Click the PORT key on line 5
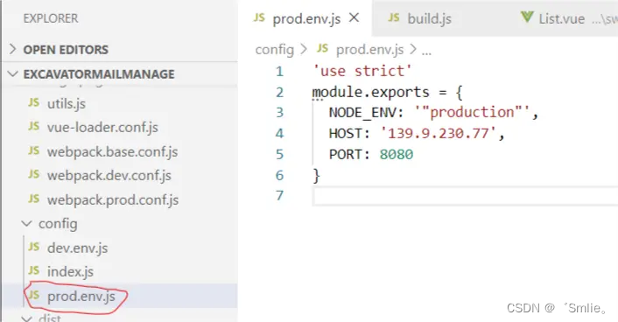Image resolution: width=618 pixels, height=322 pixels. coord(346,155)
